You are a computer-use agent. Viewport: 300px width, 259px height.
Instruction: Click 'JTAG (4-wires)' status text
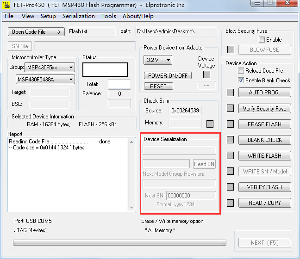(31, 230)
